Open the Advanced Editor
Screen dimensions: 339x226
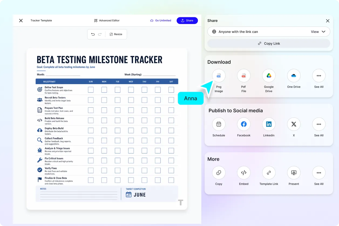107,20
